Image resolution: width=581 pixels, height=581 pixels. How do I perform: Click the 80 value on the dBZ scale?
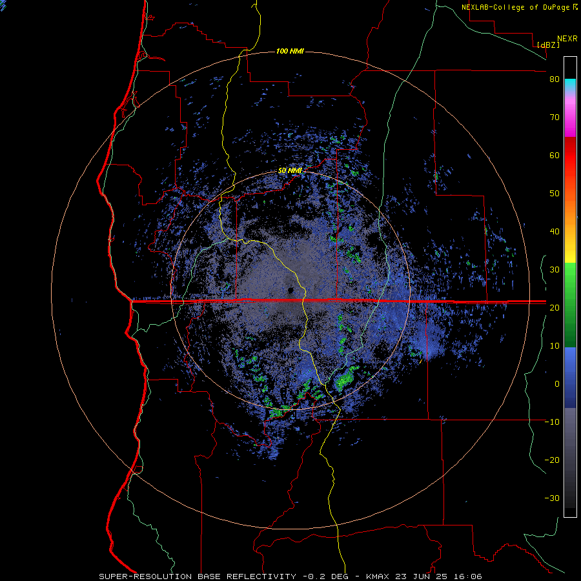click(555, 79)
